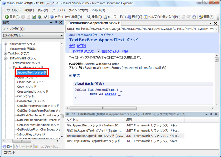Follow the 使用例 link
Screen dimensions: 221x157
coord(81,46)
